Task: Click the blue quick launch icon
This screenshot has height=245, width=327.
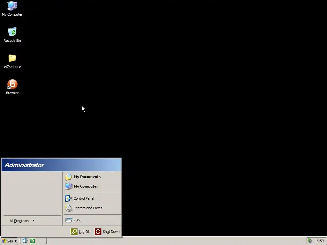Action: coord(25,241)
